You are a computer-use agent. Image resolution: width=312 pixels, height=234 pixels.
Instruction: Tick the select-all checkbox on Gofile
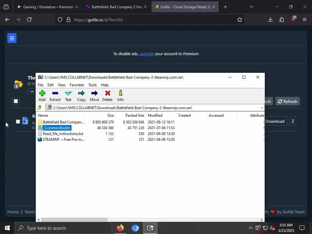pos(16,101)
